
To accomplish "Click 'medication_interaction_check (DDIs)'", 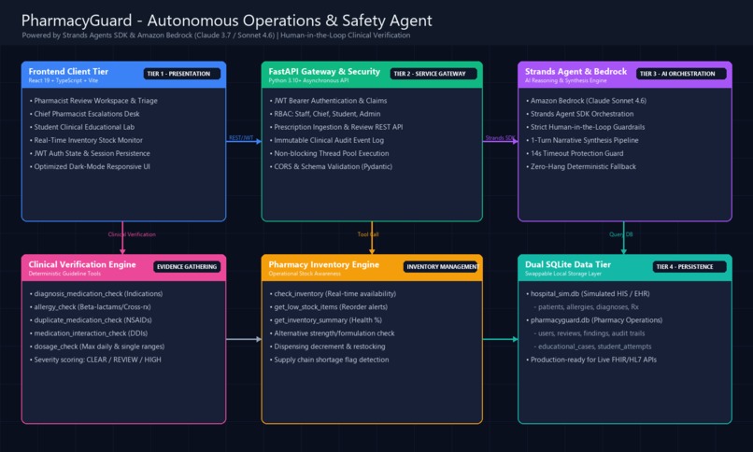I will 89,333.
